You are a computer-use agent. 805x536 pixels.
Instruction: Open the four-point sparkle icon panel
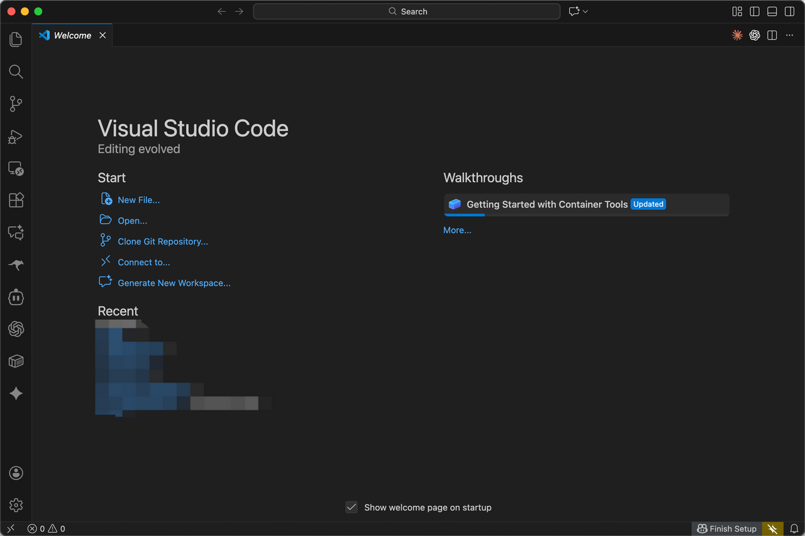pyautogui.click(x=16, y=393)
